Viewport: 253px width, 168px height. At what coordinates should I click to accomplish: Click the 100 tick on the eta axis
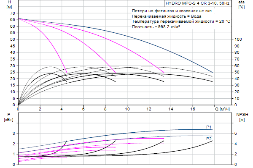coord(238,39)
